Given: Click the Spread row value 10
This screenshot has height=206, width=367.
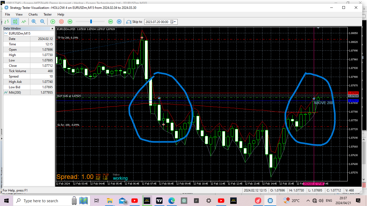Looking at the screenshot, I should pyautogui.click(x=51, y=76).
